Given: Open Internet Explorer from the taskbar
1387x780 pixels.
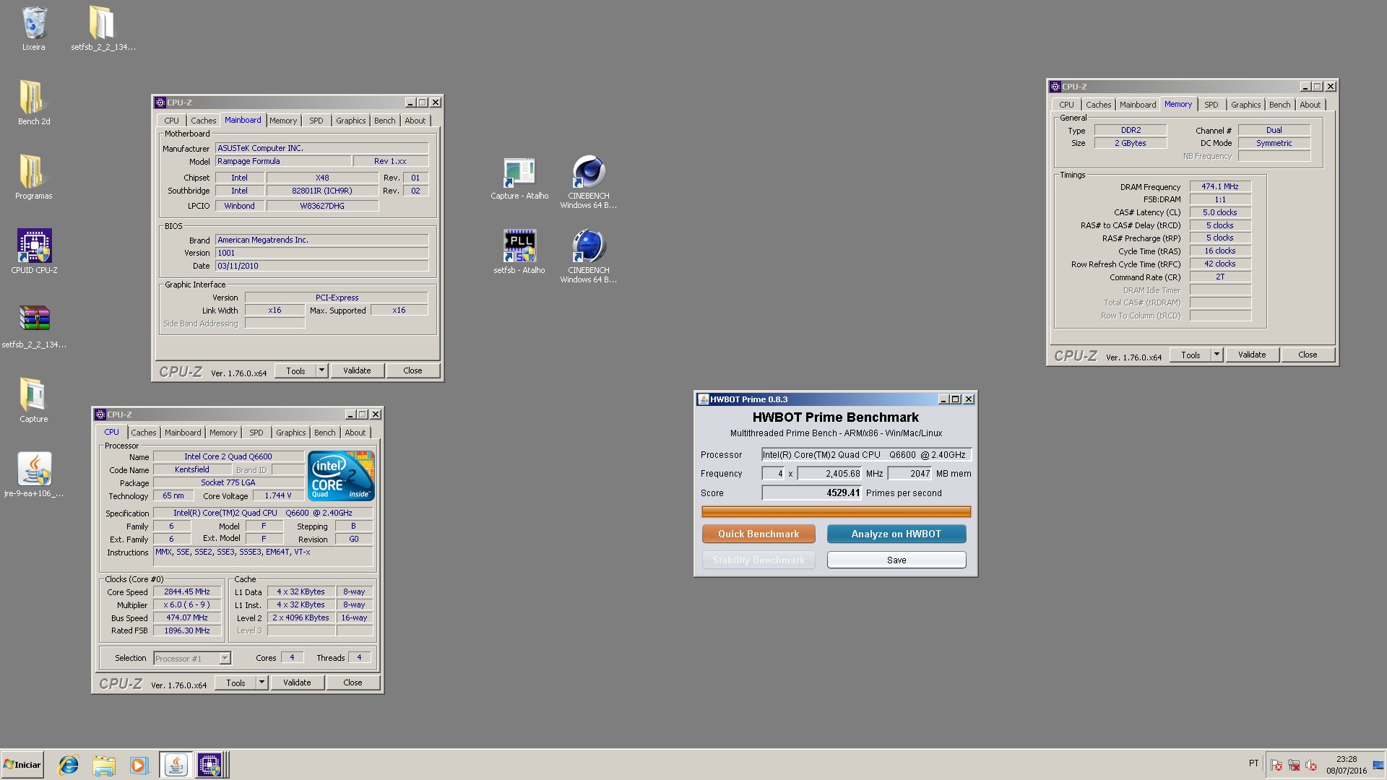Looking at the screenshot, I should pyautogui.click(x=69, y=765).
